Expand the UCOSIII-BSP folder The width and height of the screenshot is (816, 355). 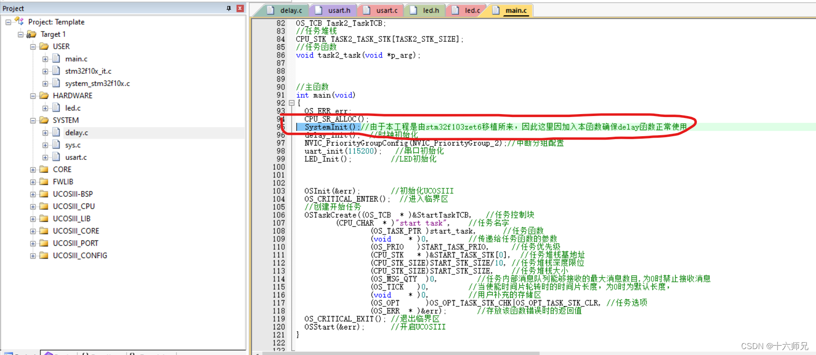pyautogui.click(x=33, y=194)
